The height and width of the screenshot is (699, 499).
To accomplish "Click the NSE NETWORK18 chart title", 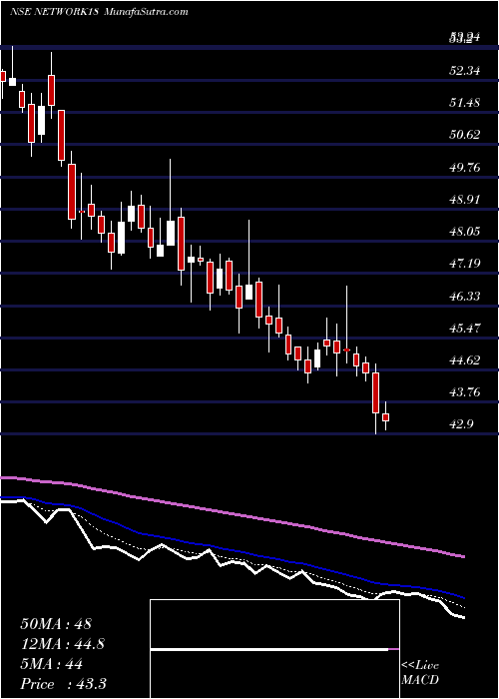I will point(54,12).
